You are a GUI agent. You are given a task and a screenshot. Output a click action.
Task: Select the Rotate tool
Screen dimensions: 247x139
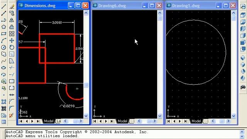pos(12,47)
